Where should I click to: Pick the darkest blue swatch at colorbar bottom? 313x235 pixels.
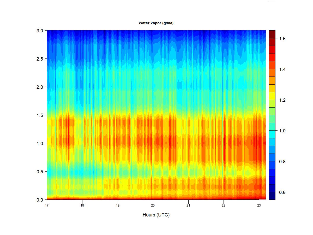(272, 196)
